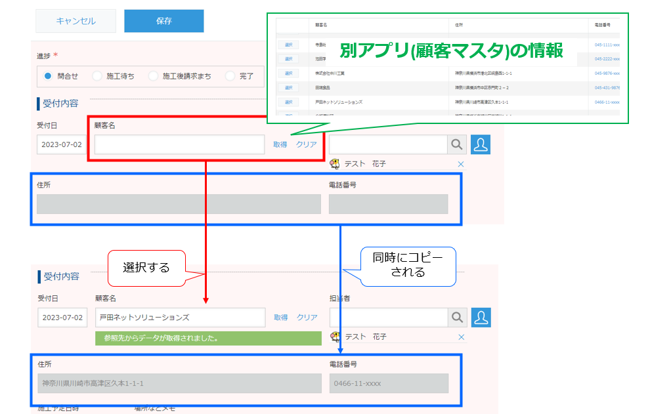The height and width of the screenshot is (414, 650).
Task: Click 選択 for the 株式会社中川工業 row
Action: [x=287, y=73]
